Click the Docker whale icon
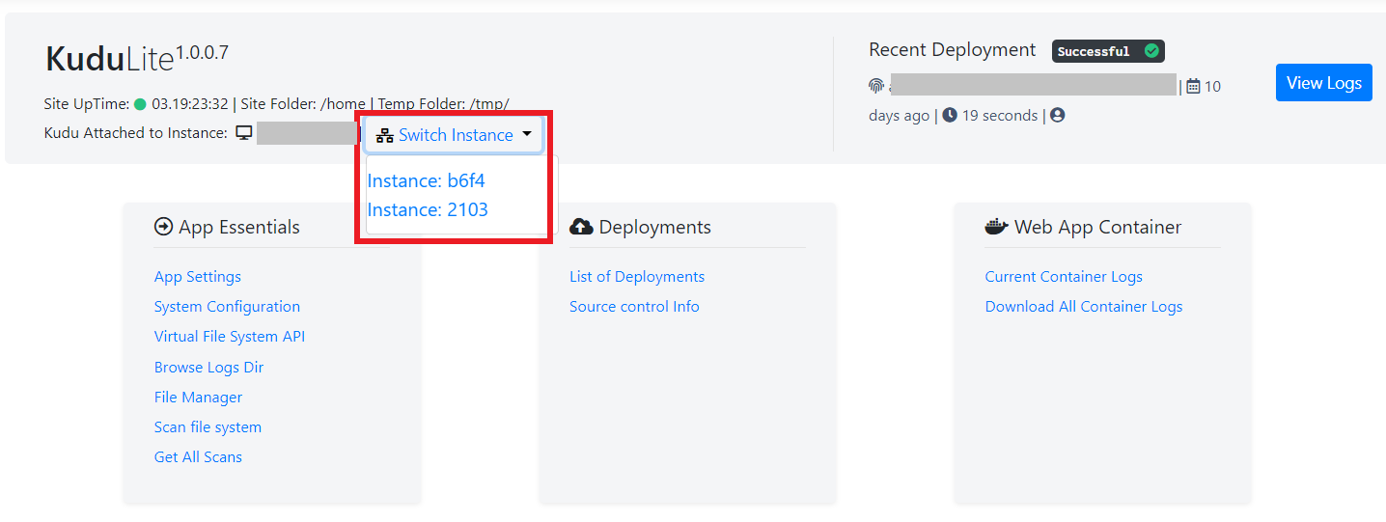Viewport: 1386px width, 522px height. tap(996, 227)
